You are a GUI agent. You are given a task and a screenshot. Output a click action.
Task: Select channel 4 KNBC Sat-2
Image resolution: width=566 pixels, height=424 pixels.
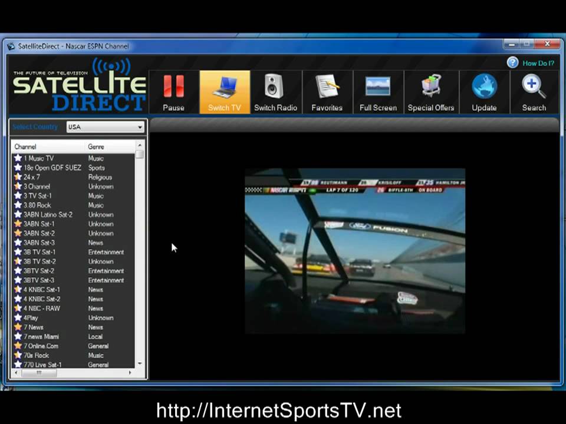(73, 299)
